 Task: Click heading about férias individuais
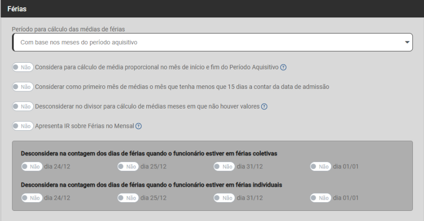pyautogui.click(x=152, y=185)
